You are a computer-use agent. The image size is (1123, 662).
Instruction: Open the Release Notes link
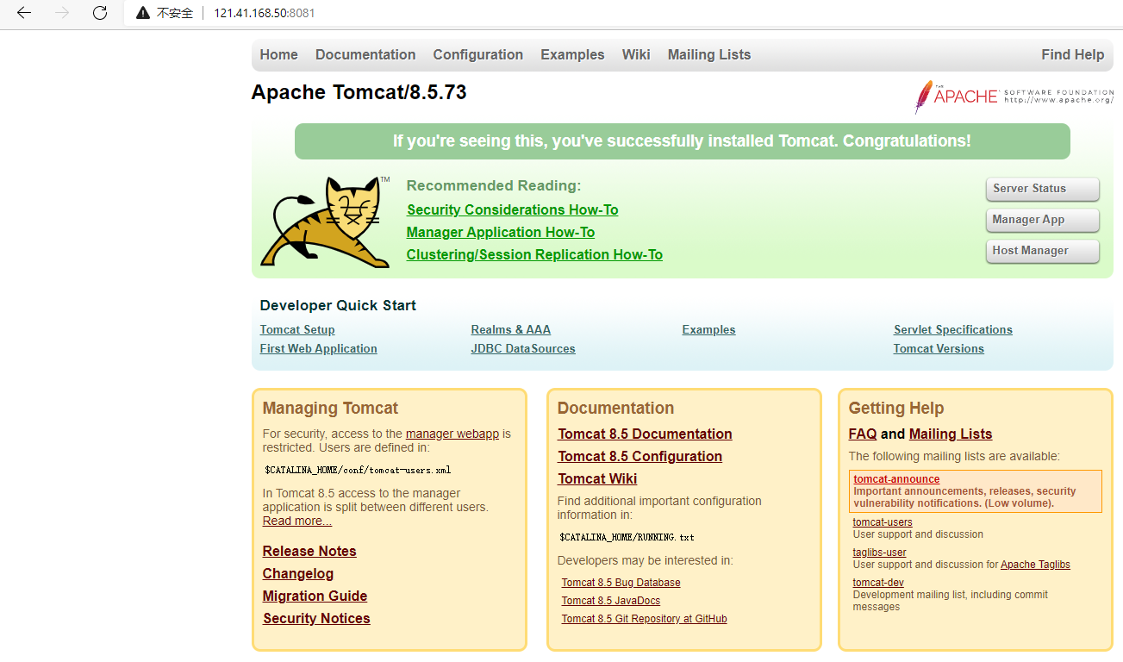point(309,552)
